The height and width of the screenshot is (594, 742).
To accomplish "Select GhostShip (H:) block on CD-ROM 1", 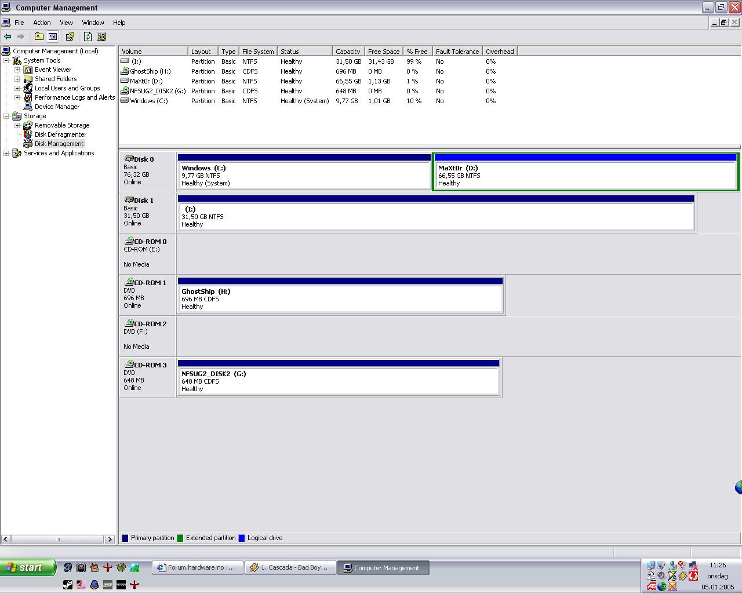I will pos(340,295).
